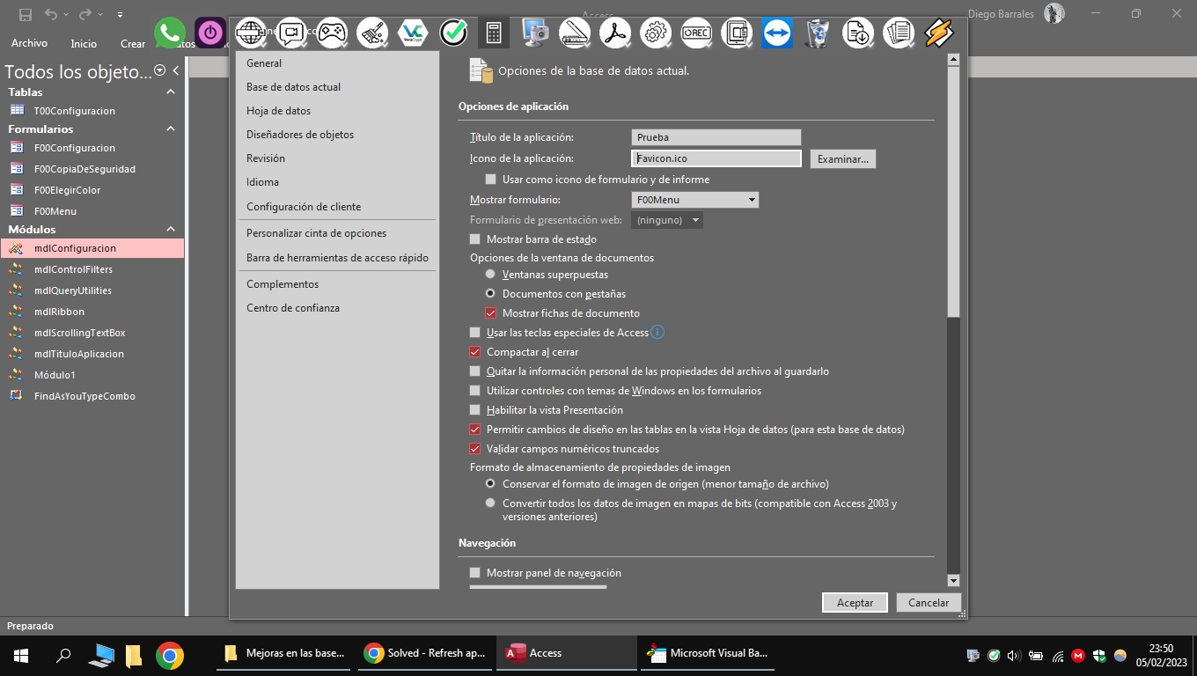
Task: Uncheck 'Validar campos numéricos truncados'
Action: [x=475, y=449]
